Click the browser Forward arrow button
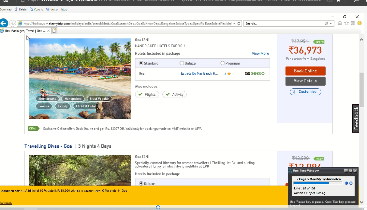The image size is (367, 210). 12,23
